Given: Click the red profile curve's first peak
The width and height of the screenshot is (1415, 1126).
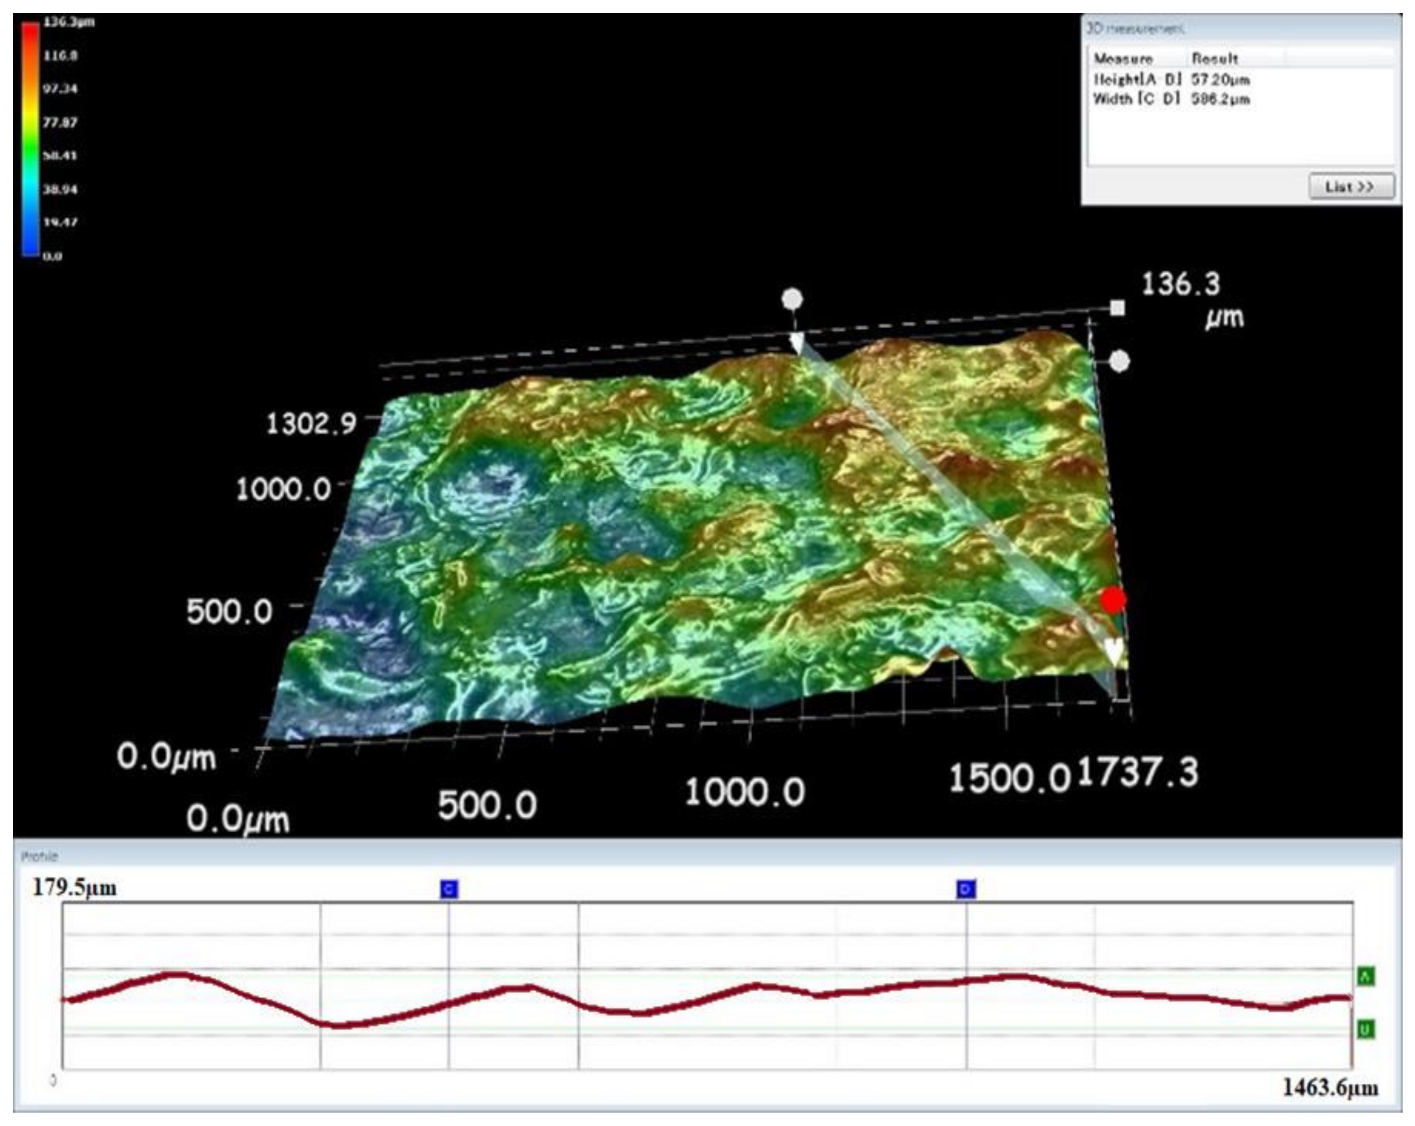Looking at the screenshot, I should click(x=175, y=975).
